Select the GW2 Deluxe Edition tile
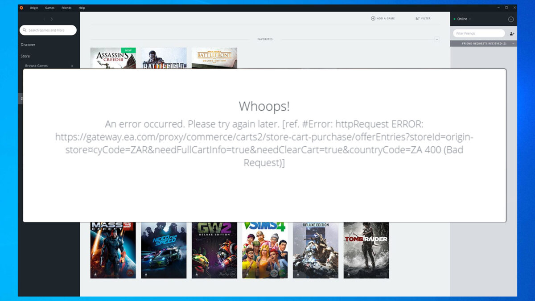Viewport: 535px width, 301px height. [x=214, y=250]
